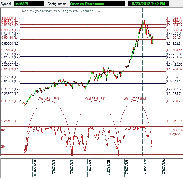Select the 10/1/2010 date on time axis

coord(35,167)
